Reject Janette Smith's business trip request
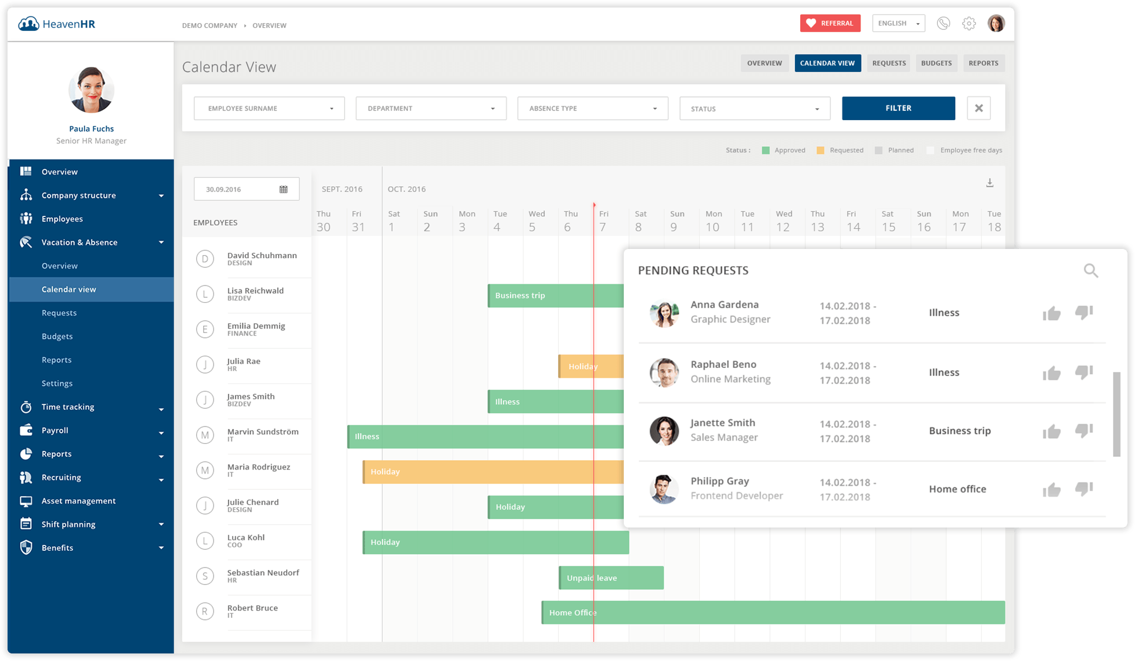1135x661 pixels. coord(1083,431)
